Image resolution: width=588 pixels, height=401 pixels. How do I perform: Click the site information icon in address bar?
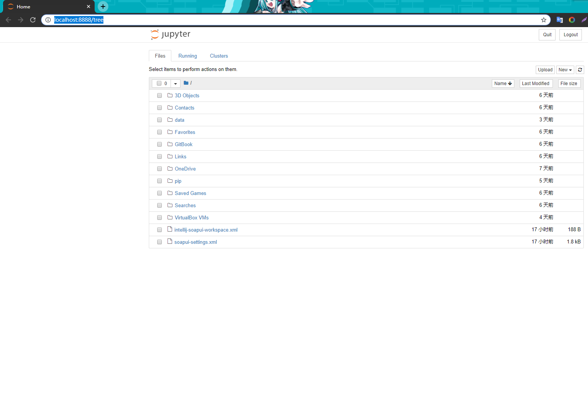pos(48,20)
